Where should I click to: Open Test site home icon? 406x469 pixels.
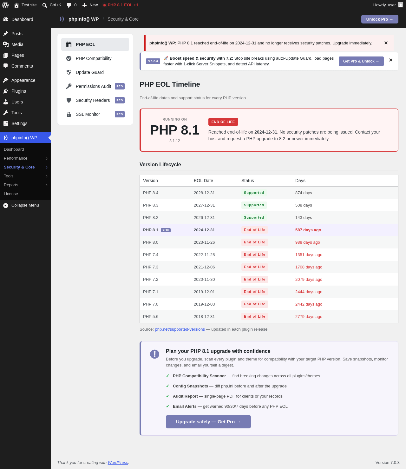click(16, 5)
